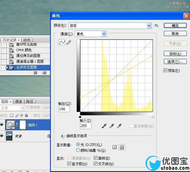Click the 自动 auto button

pyautogui.click(x=175, y=54)
